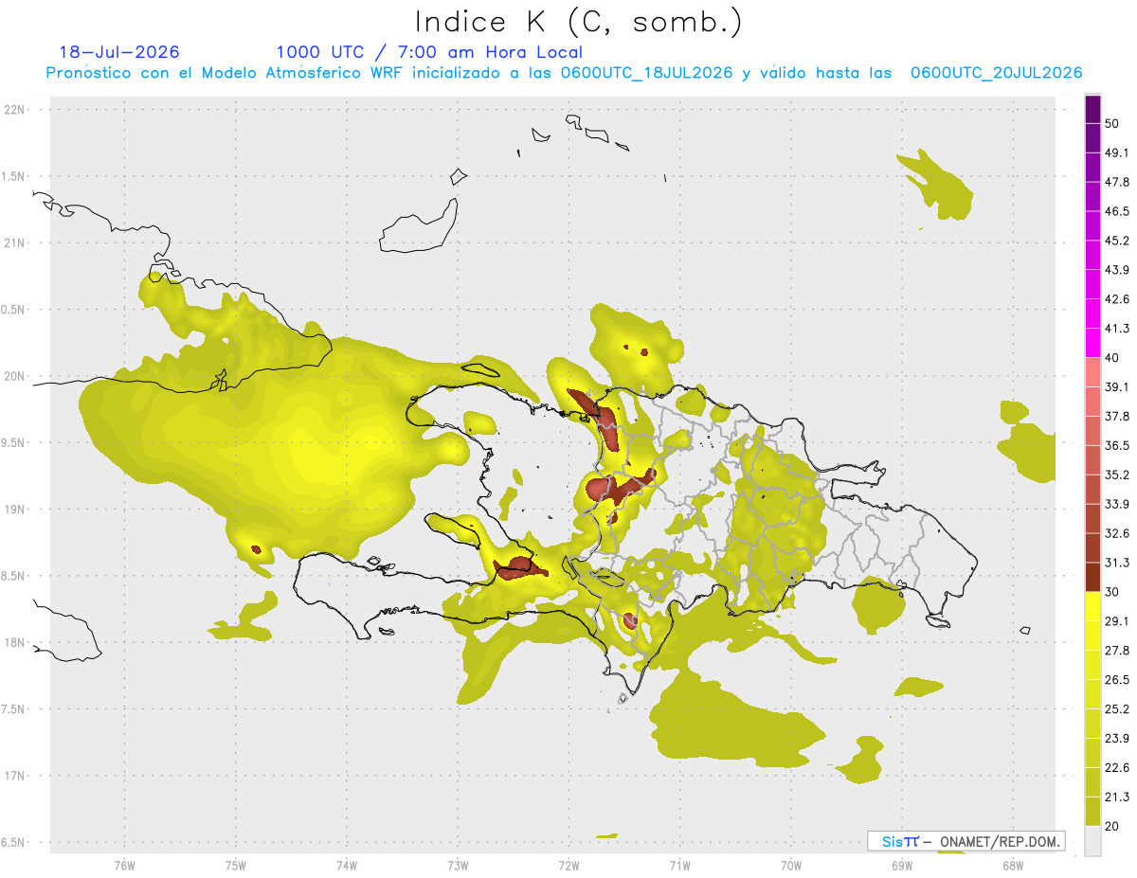Click the colorbar value '27.8'
The image size is (1137, 878).
pyautogui.click(x=1117, y=651)
